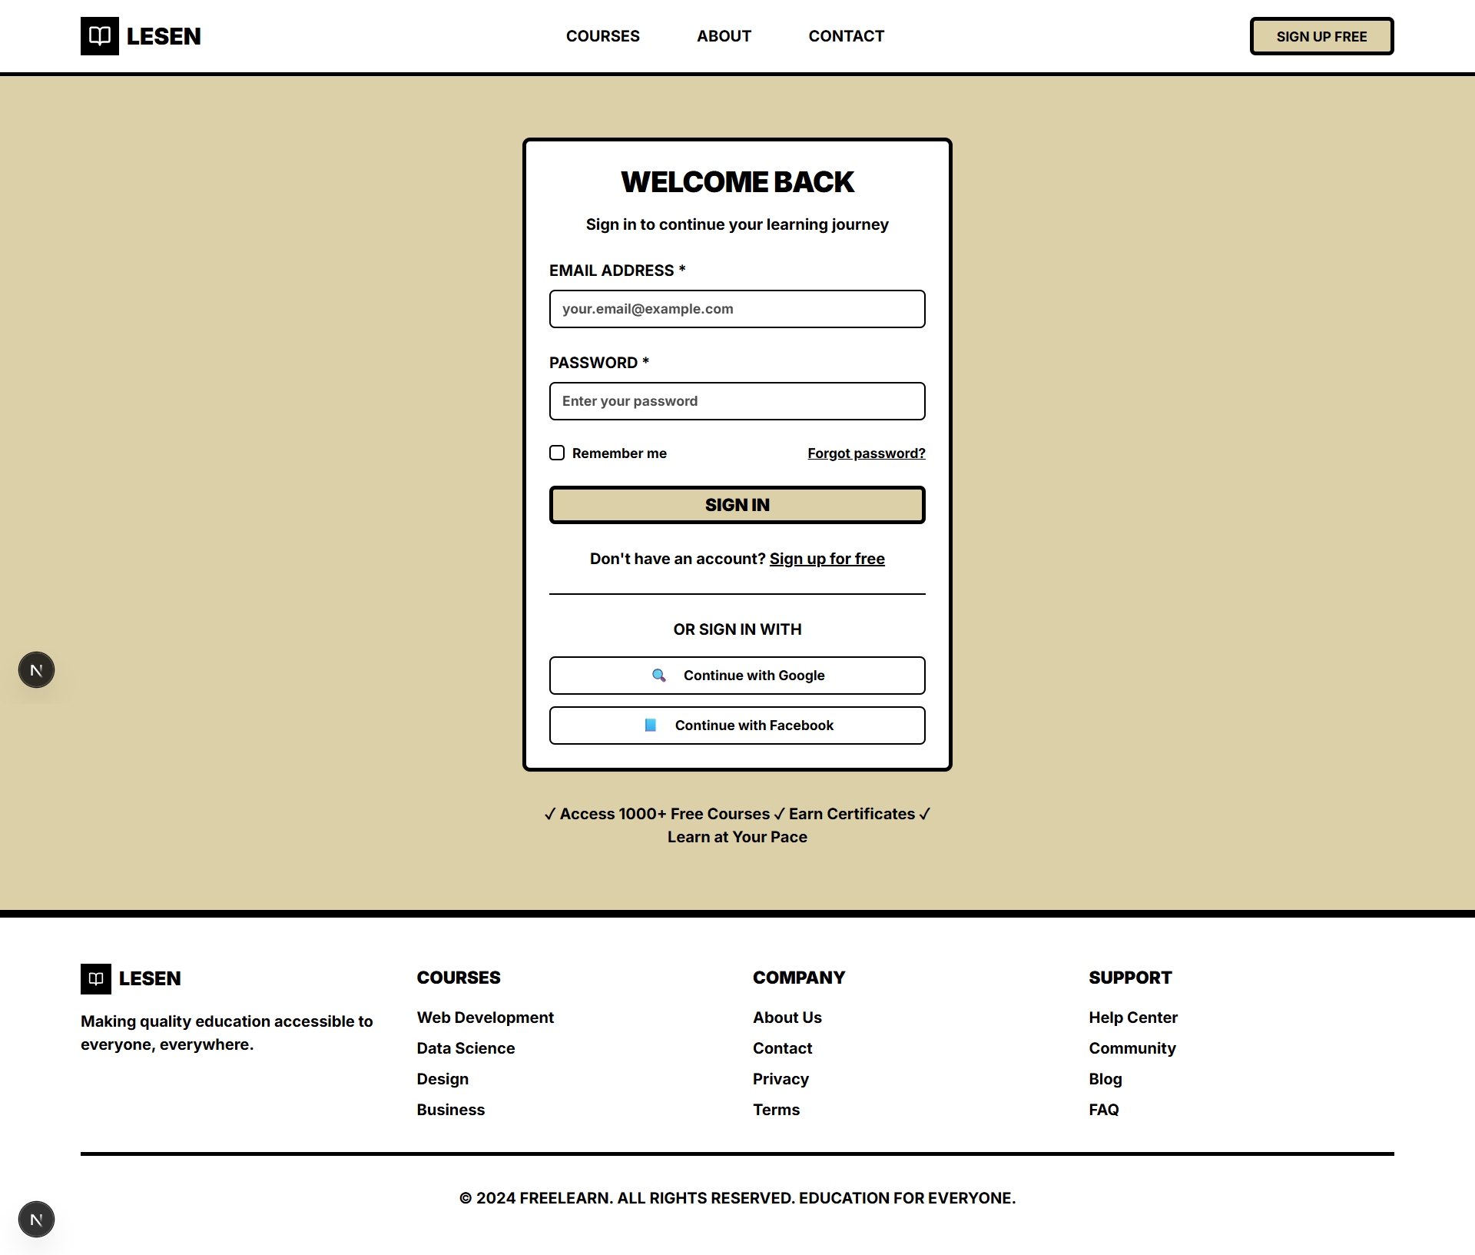This screenshot has width=1475, height=1255.
Task: Open Web Development footer link
Action: coord(486,1018)
